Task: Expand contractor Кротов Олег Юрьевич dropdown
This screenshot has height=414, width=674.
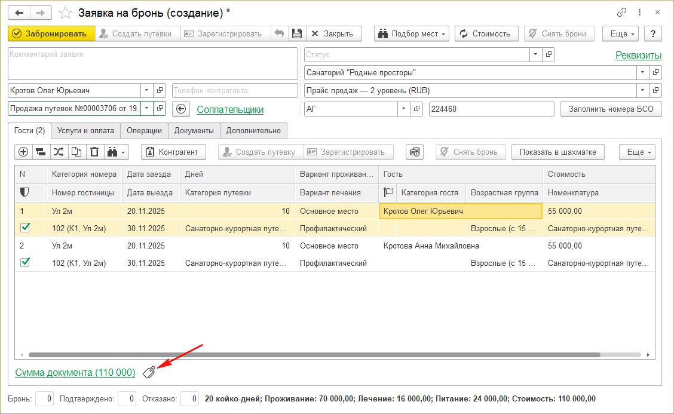Action: (x=147, y=91)
